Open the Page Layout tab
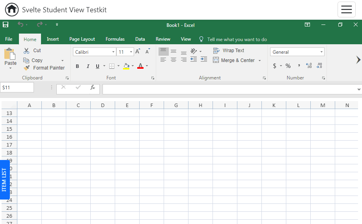Screen dimensions: 362x224 (82, 39)
